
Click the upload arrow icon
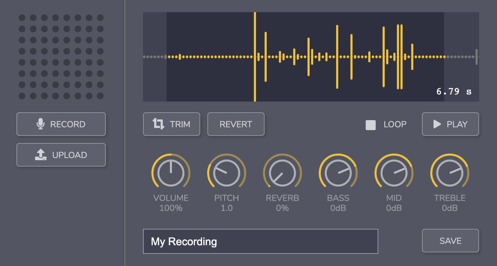click(40, 154)
